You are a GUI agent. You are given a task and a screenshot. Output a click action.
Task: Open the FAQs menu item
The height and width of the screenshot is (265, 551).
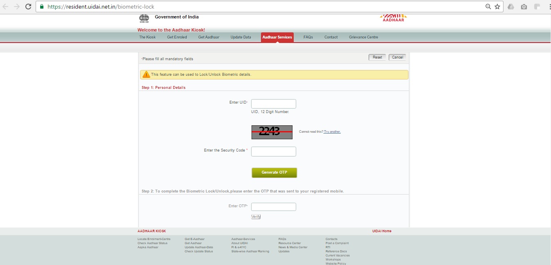(308, 37)
